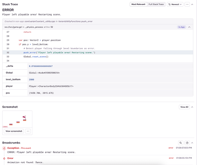
Task: Select the highlighted push_error code line 32
Action: (x=98, y=52)
